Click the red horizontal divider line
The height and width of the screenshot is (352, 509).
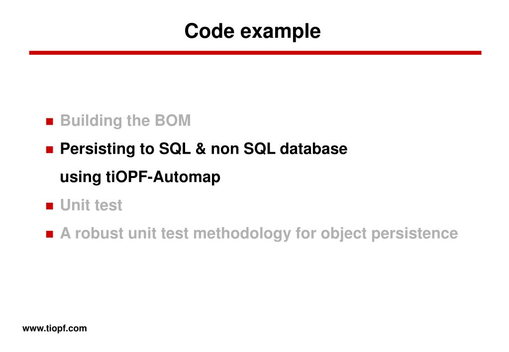pos(255,53)
